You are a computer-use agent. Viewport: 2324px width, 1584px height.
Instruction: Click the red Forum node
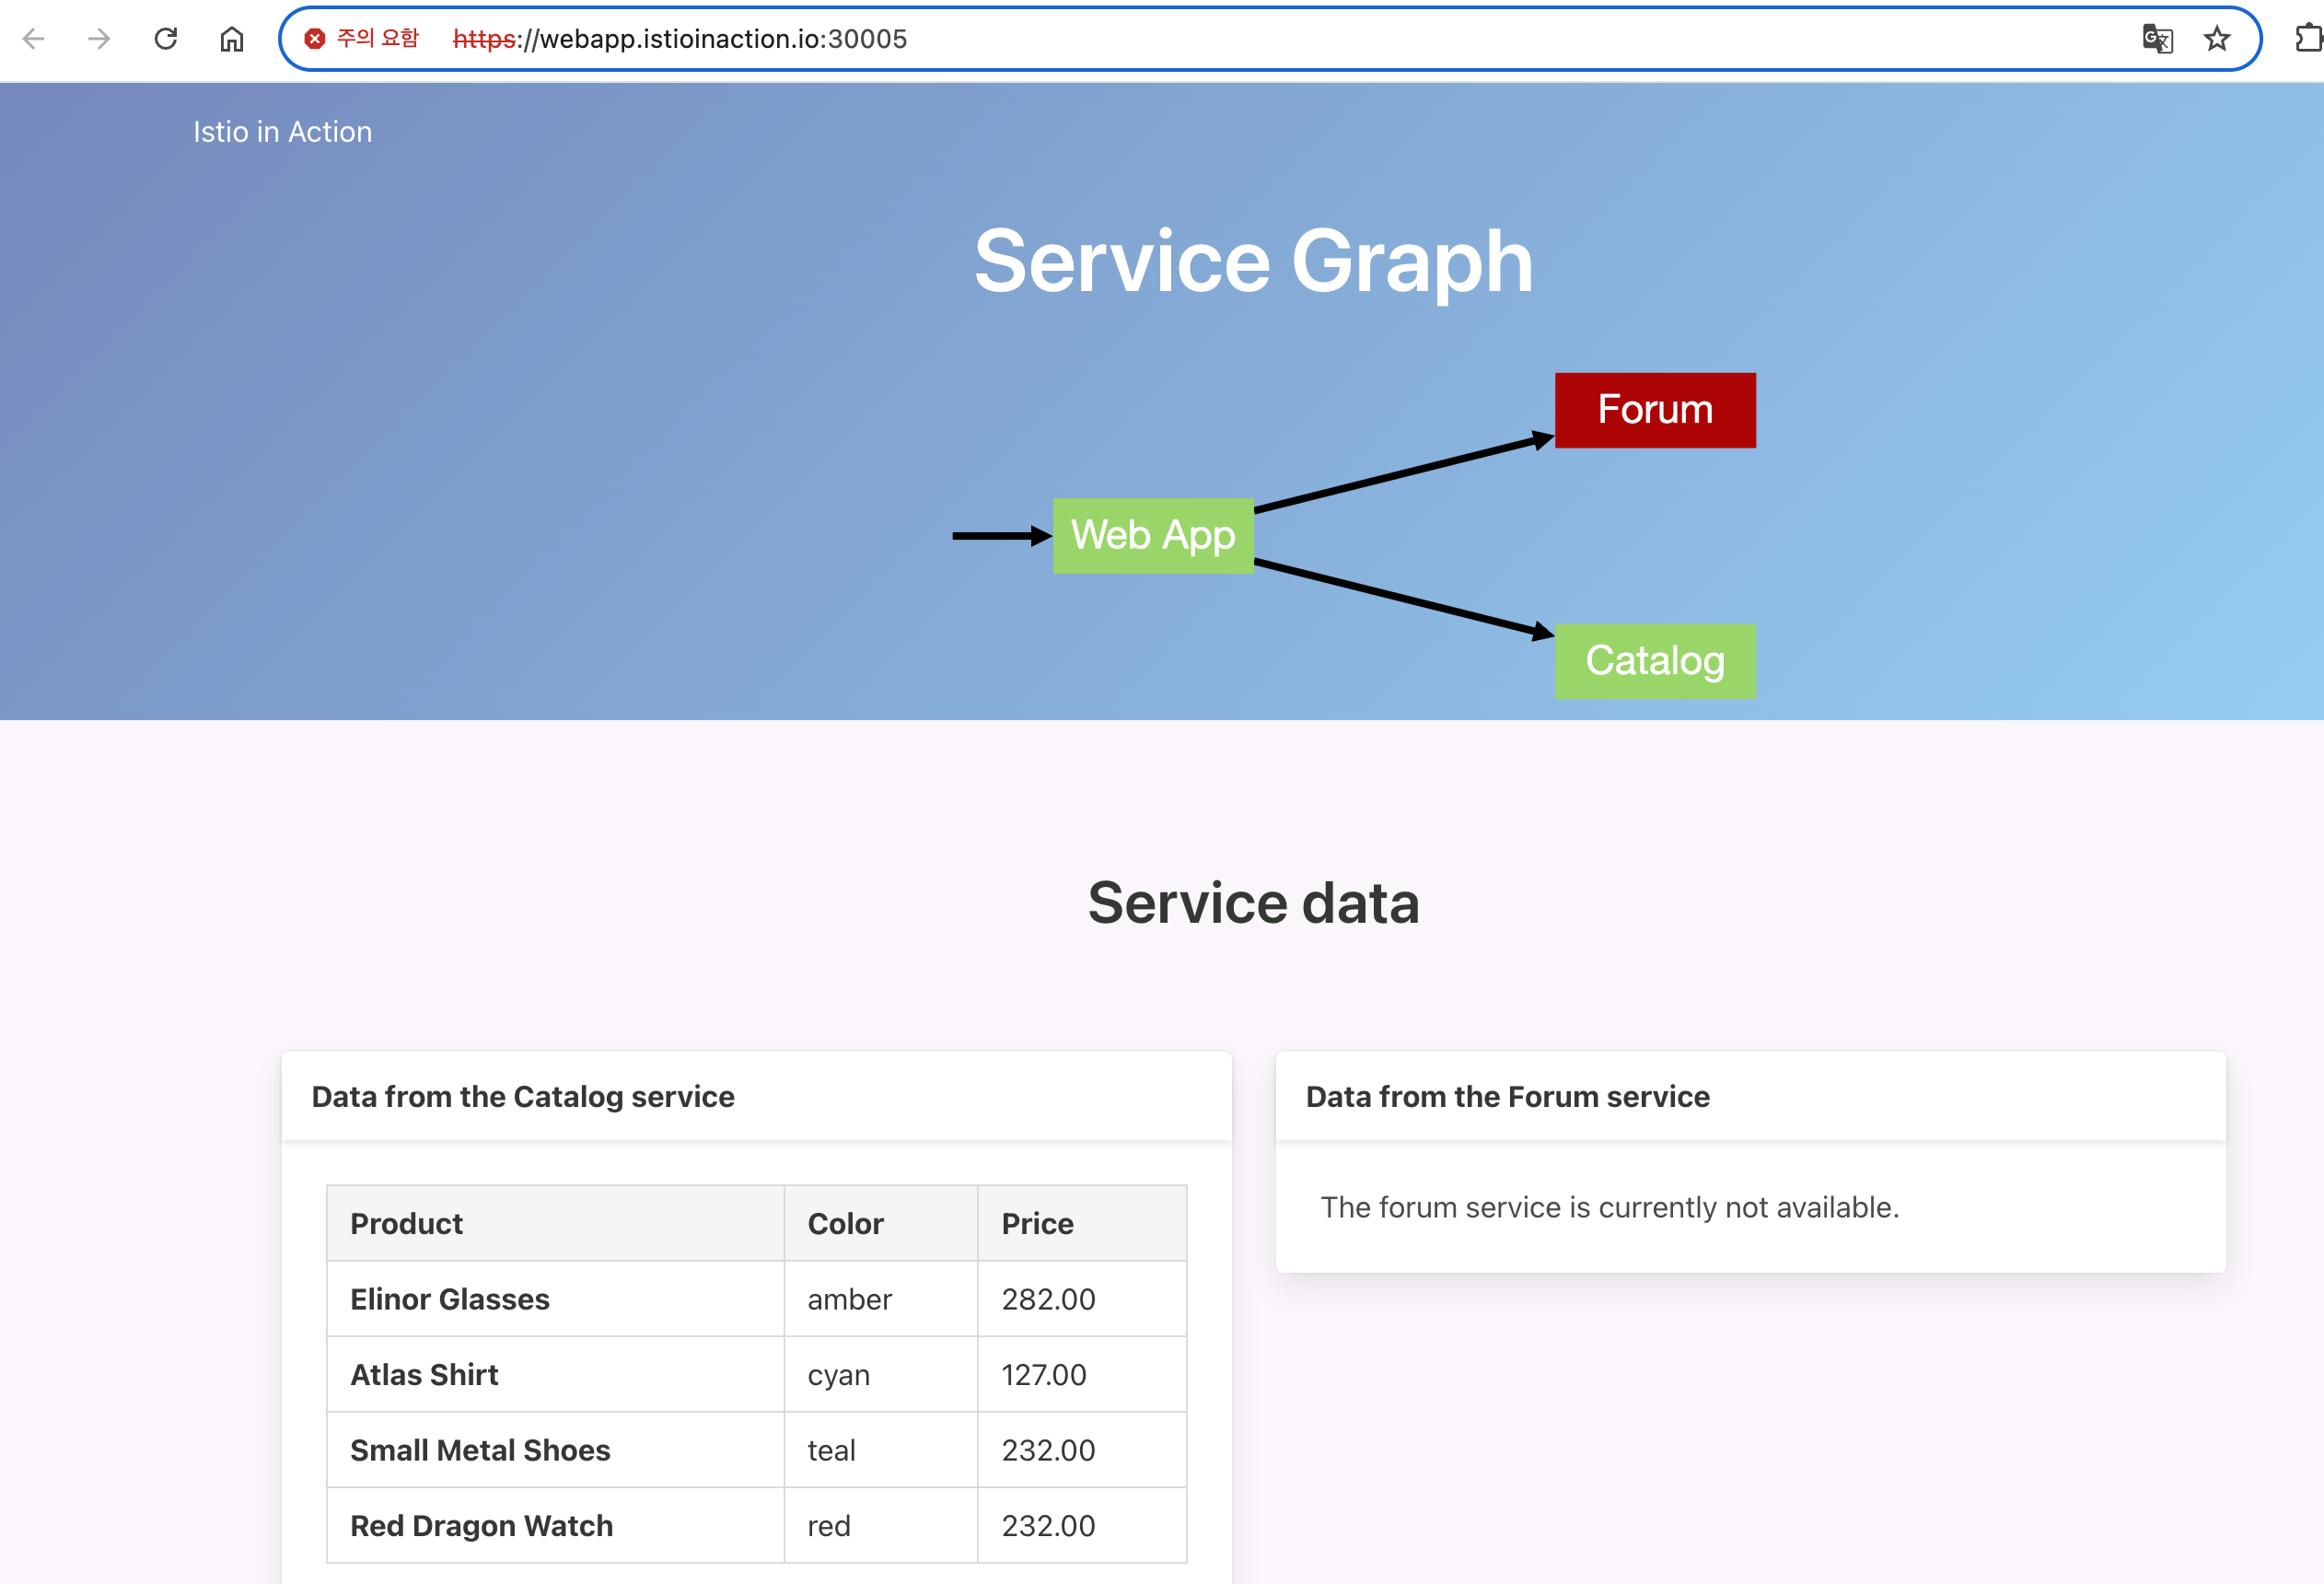pyautogui.click(x=1655, y=410)
